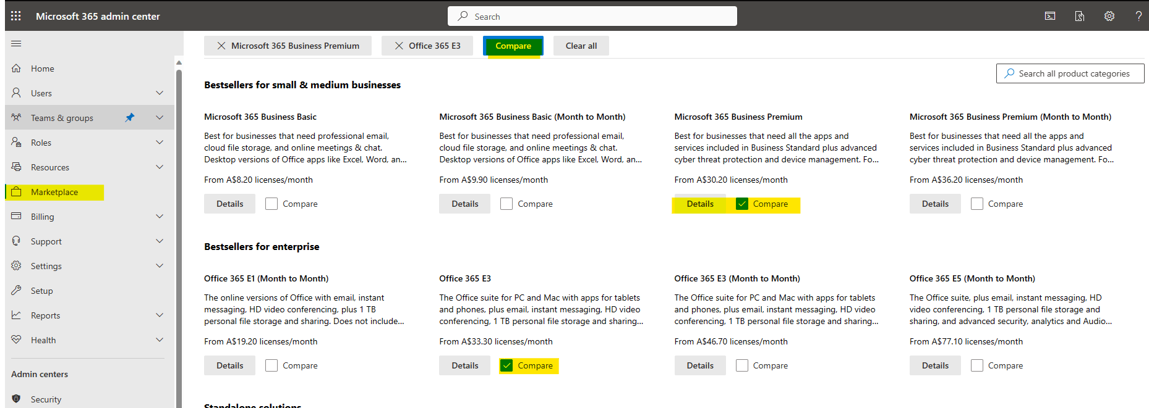1149x408 pixels.
Task: Click the Marketplace bag icon
Action: (x=16, y=191)
